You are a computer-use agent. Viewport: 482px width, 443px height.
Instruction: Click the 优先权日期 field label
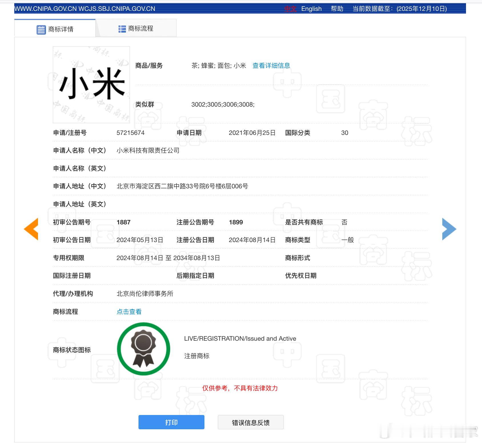301,276
